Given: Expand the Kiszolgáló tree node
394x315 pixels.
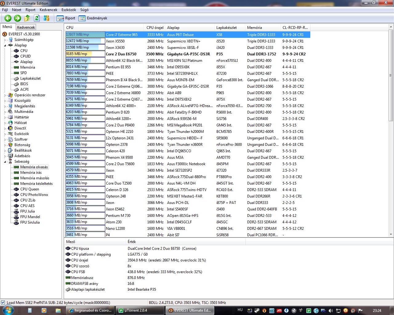Looking at the screenshot, I should [x=5, y=101].
